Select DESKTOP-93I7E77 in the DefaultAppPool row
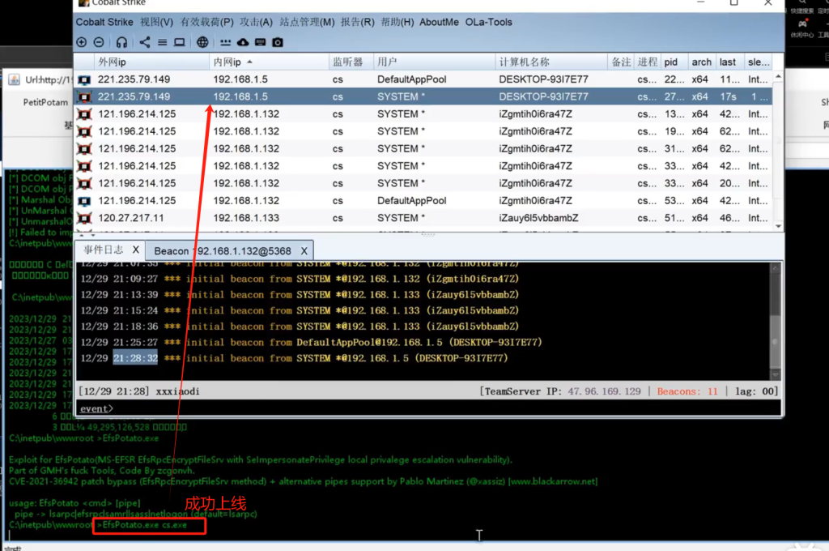Image resolution: width=829 pixels, height=551 pixels. pyautogui.click(x=543, y=80)
